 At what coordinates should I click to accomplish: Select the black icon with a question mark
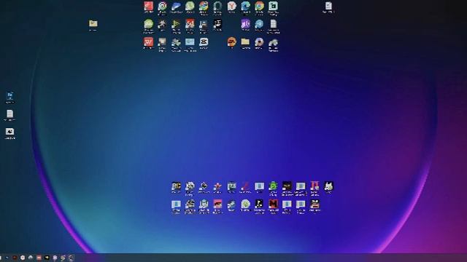259,205
